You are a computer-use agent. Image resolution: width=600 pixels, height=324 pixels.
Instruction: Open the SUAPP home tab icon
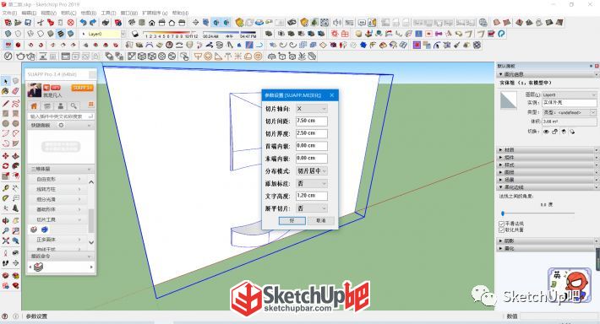[x=34, y=105]
